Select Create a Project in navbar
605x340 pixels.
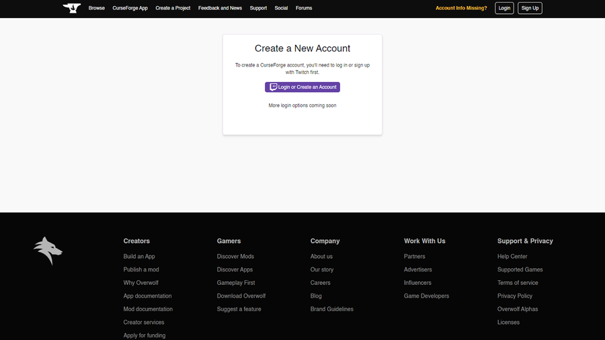pyautogui.click(x=173, y=8)
